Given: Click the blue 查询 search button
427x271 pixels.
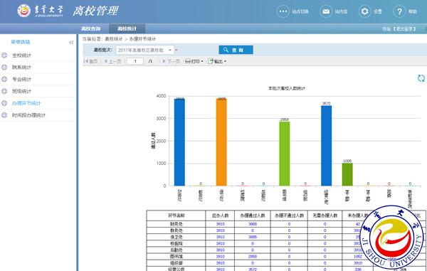Looking at the screenshot, I should [x=236, y=50].
